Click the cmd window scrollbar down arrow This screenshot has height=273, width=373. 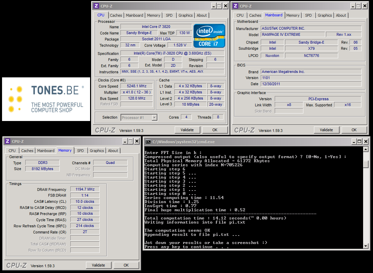coord(366,246)
